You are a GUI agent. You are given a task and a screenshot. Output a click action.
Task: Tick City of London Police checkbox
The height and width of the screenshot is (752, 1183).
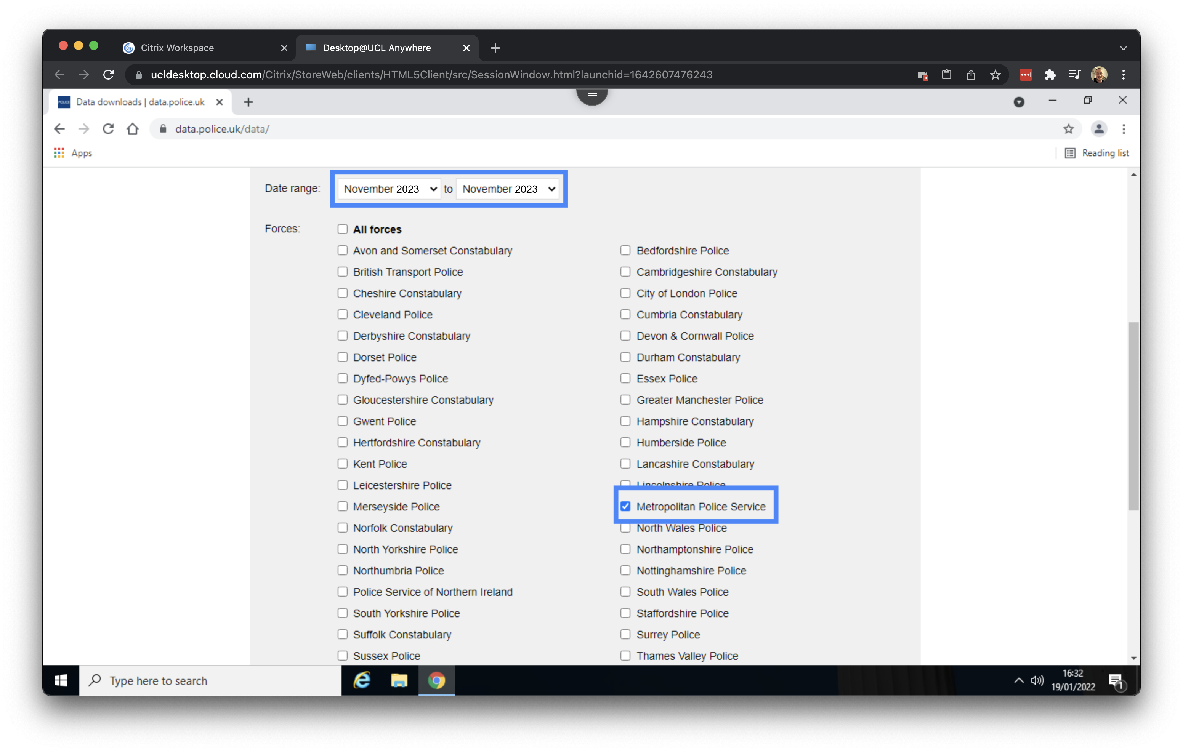pos(625,293)
